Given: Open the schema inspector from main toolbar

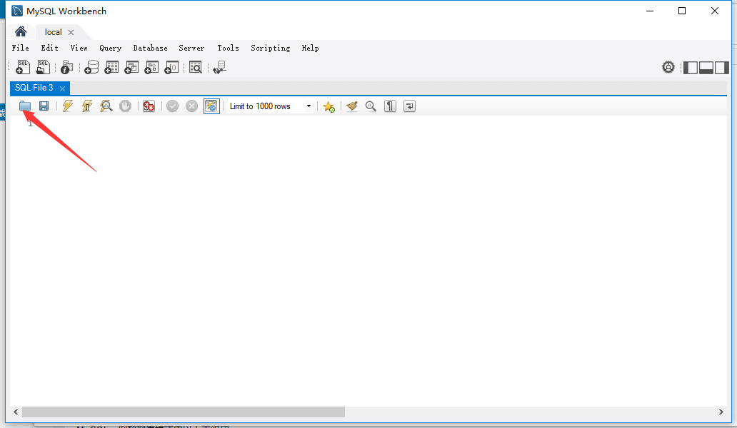Looking at the screenshot, I should coord(66,68).
